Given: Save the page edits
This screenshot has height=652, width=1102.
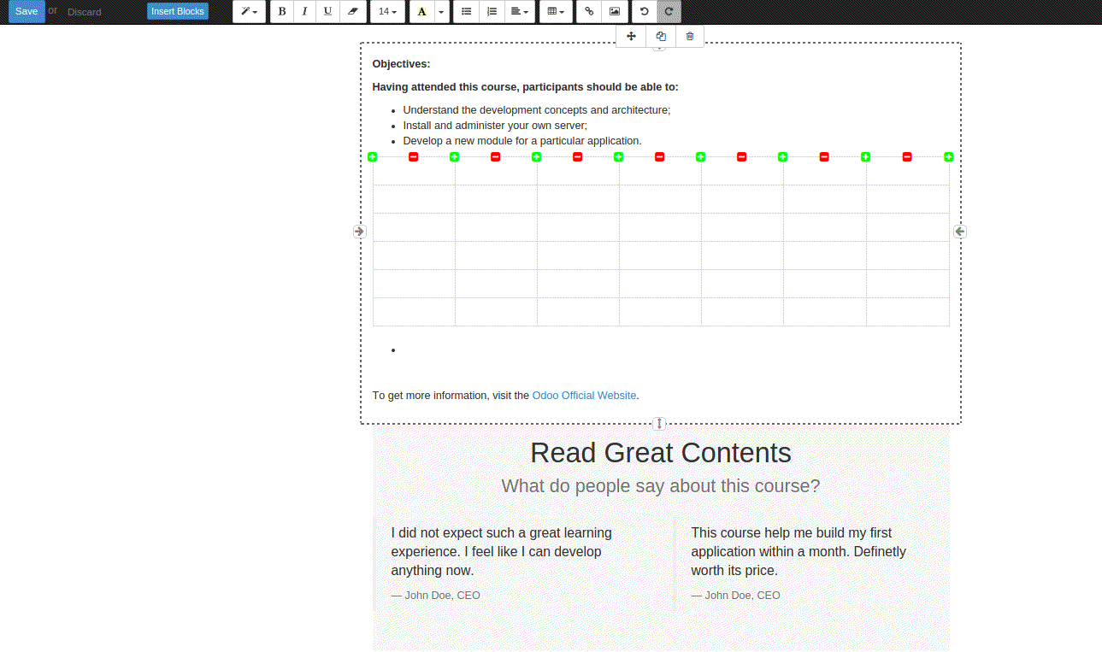Looking at the screenshot, I should coord(27,11).
